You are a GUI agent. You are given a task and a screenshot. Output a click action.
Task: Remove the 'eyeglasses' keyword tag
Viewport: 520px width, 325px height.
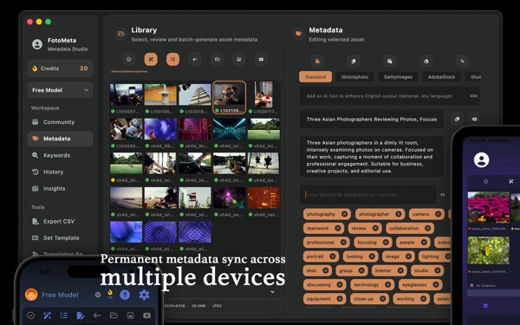435,284
